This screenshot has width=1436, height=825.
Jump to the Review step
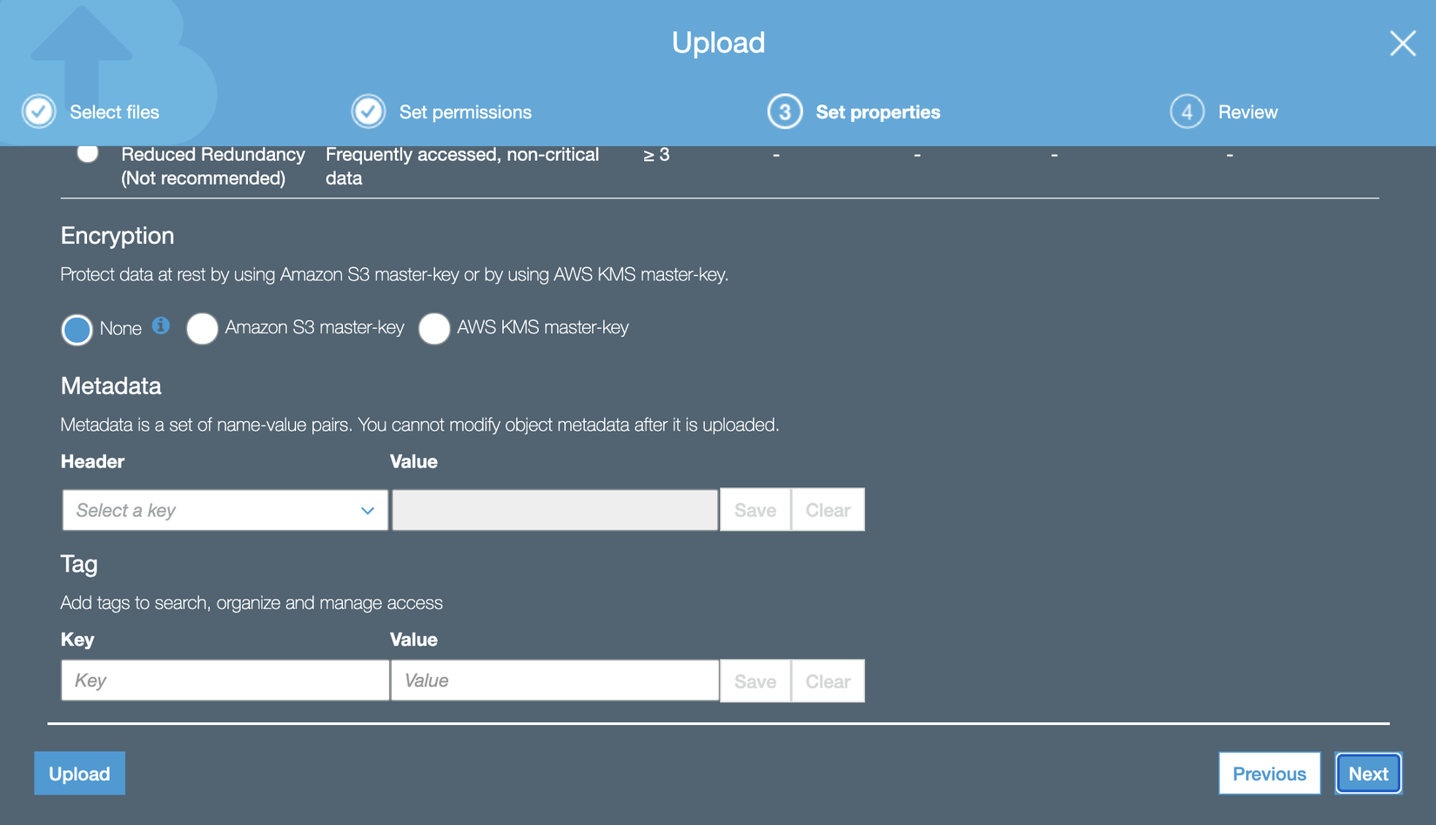click(x=1247, y=112)
